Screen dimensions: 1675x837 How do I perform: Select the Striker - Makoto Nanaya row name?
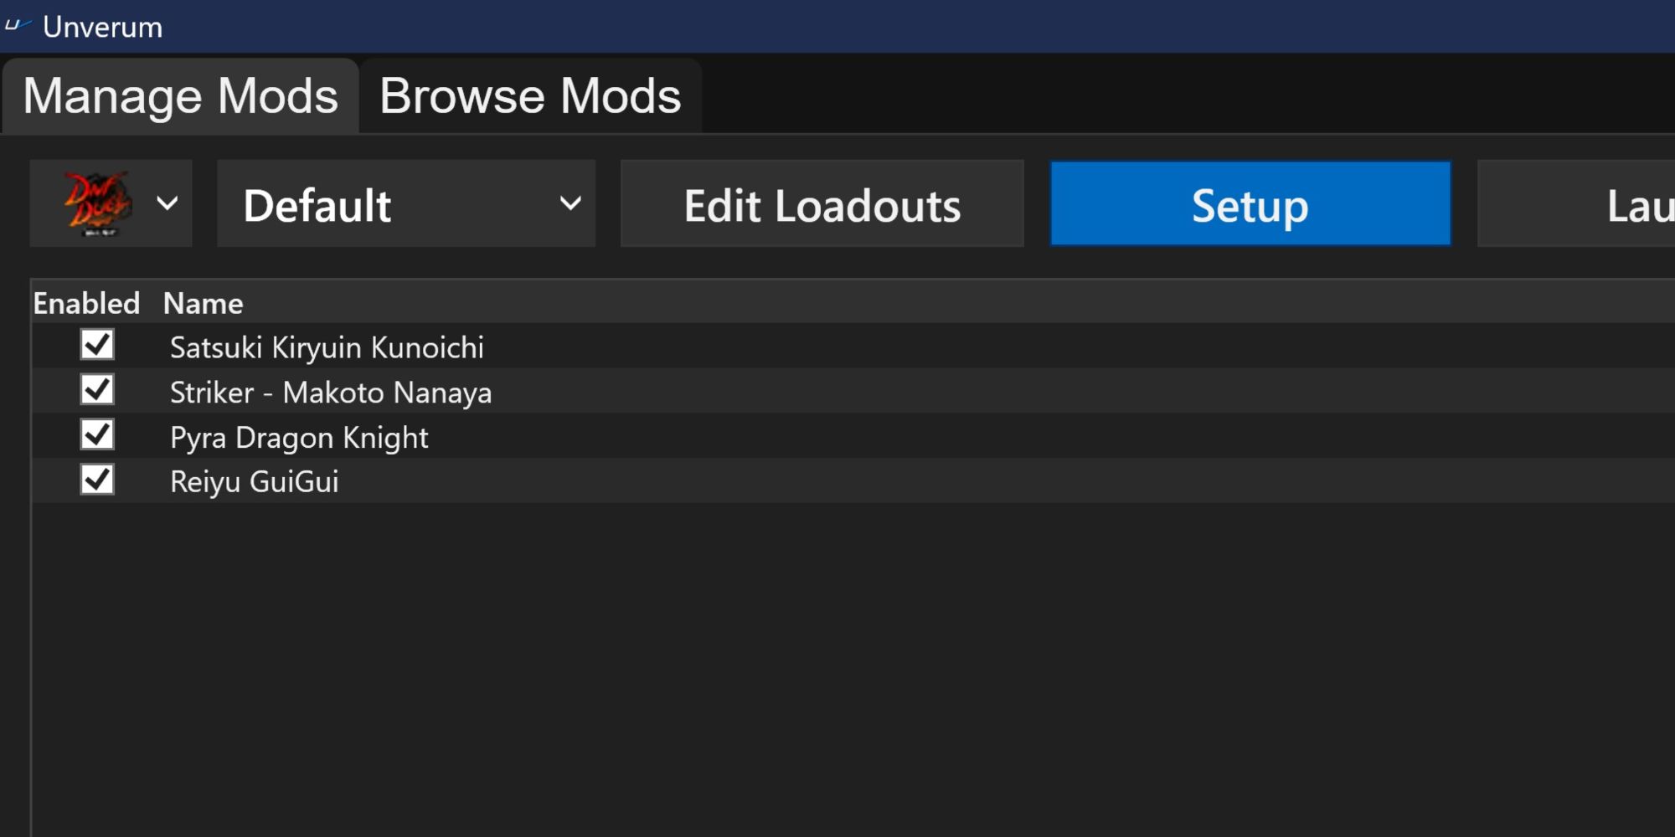[331, 393]
